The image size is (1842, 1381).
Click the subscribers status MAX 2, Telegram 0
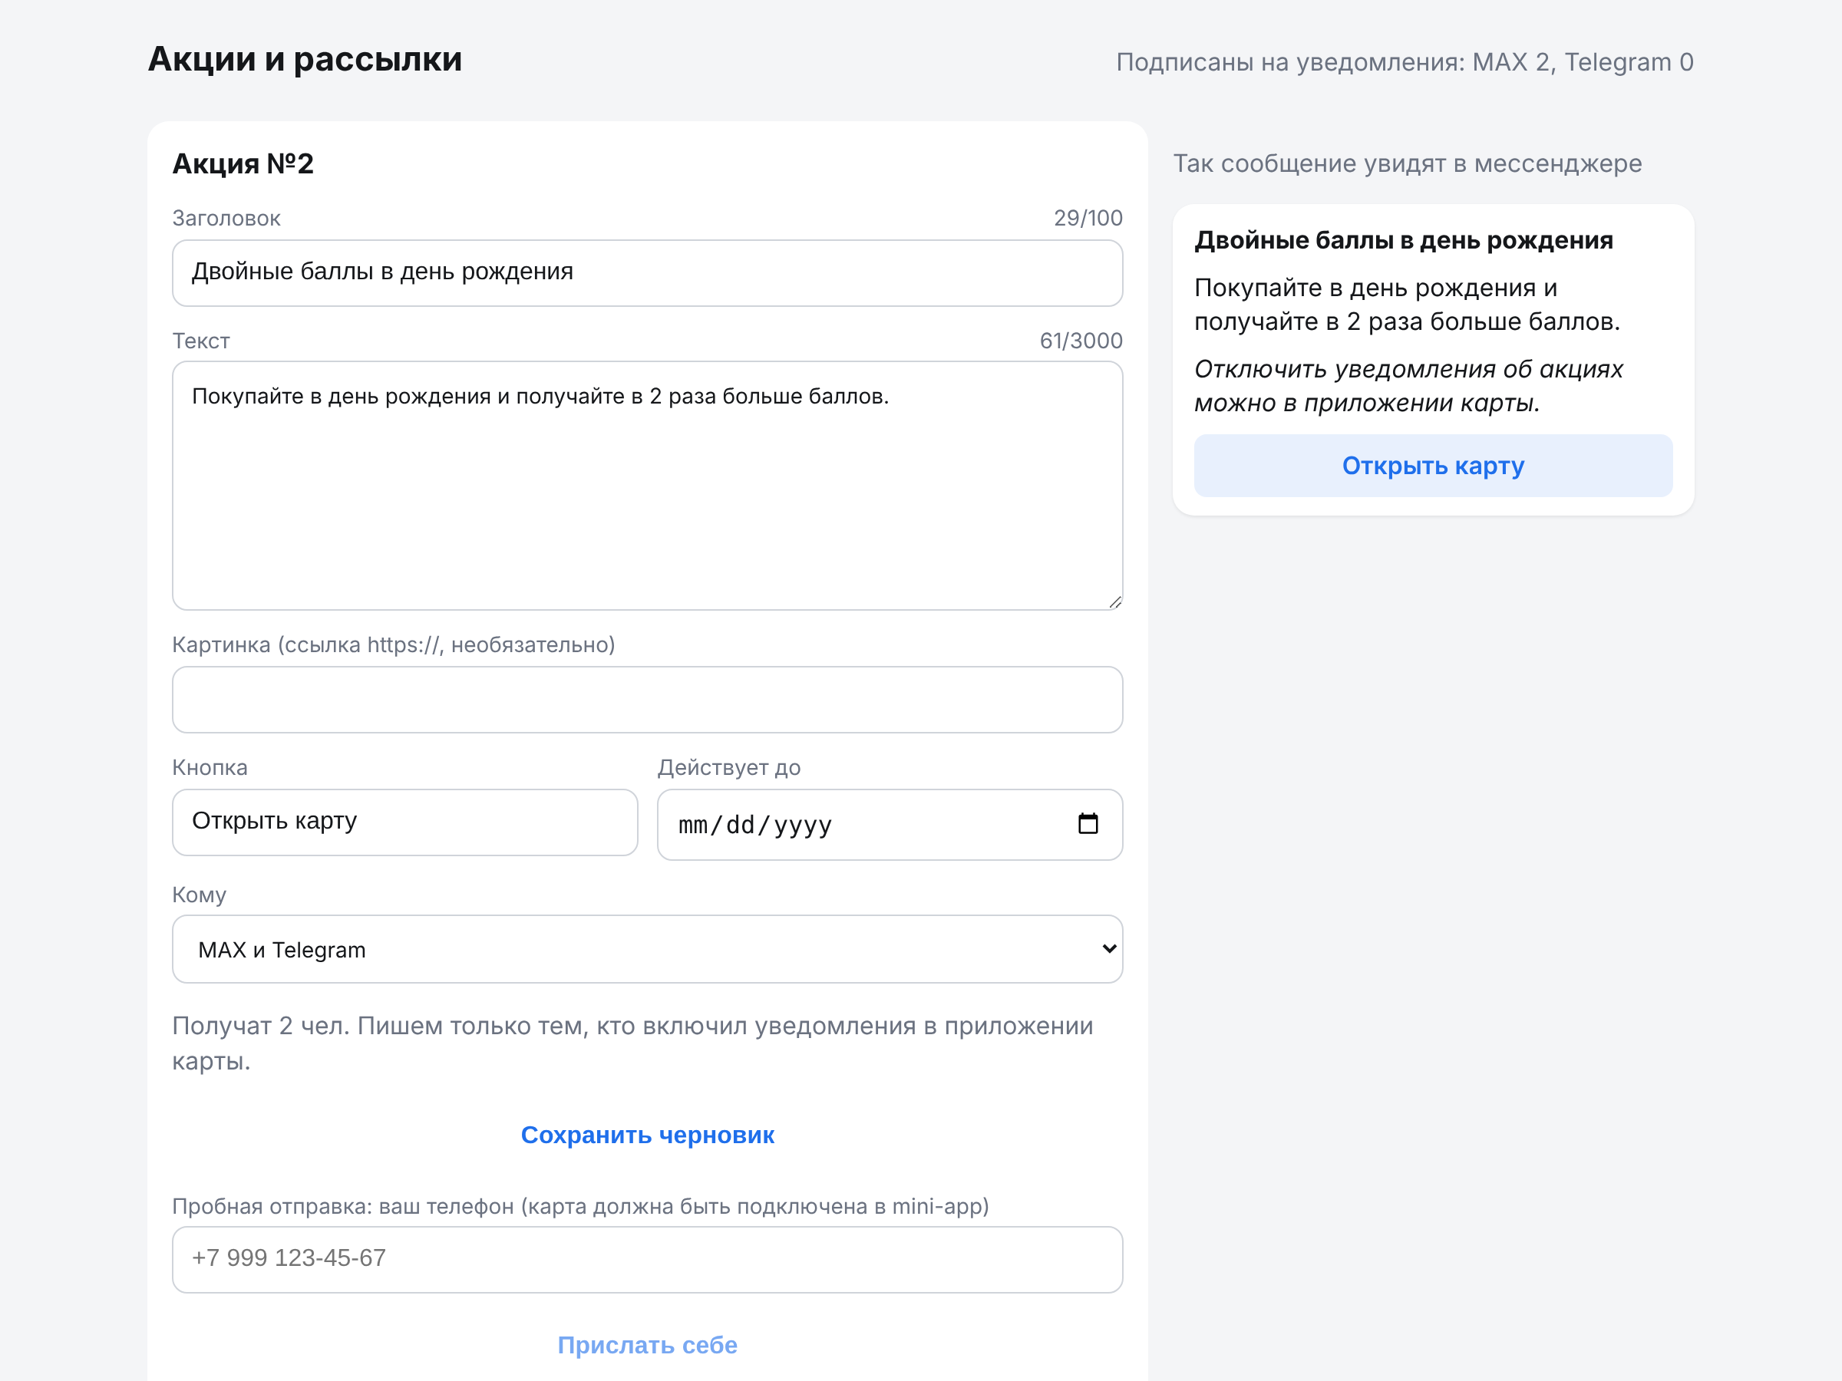click(1404, 62)
